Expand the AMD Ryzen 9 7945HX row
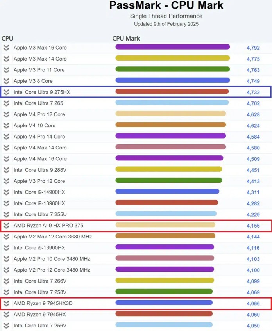272x331 pixels. (6, 315)
